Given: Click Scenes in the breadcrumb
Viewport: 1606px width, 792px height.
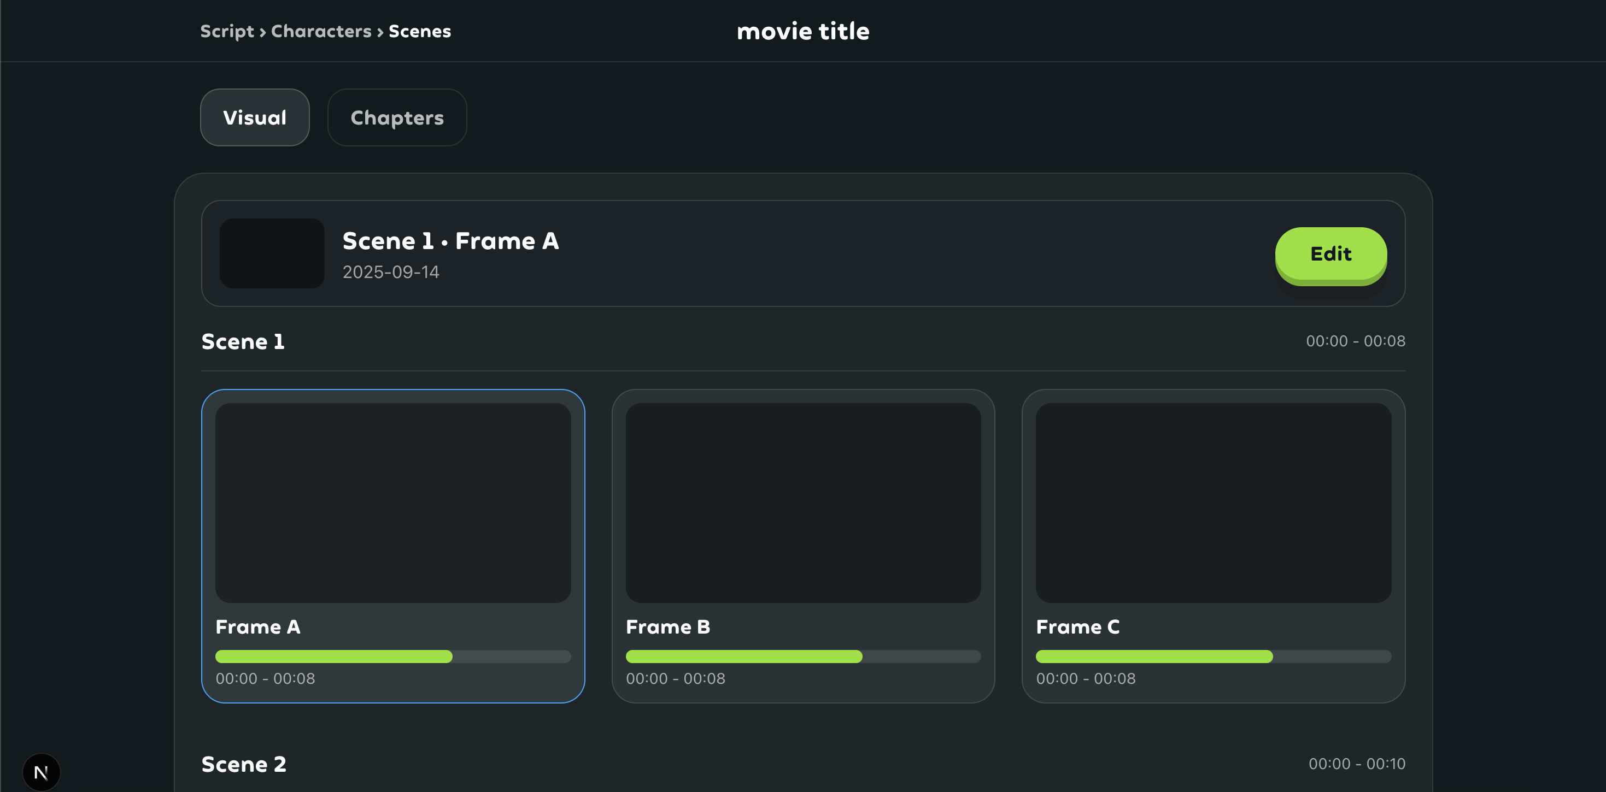Looking at the screenshot, I should (x=419, y=31).
